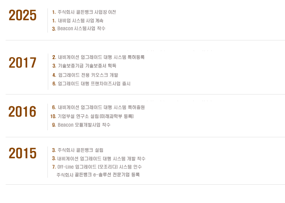
Task: Click the 2017 year heading
Action: click(23, 63)
